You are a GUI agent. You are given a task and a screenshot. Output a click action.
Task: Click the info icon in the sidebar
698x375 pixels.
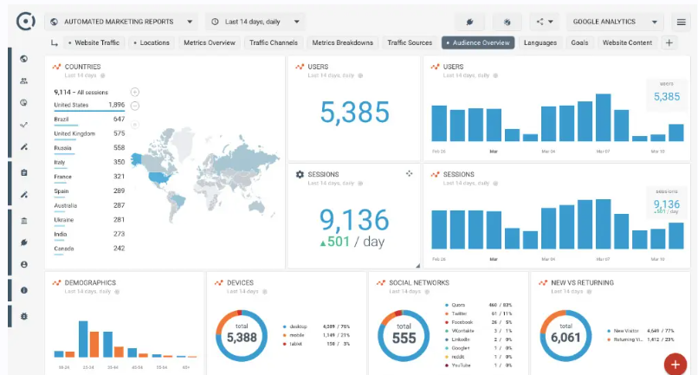tap(24, 290)
